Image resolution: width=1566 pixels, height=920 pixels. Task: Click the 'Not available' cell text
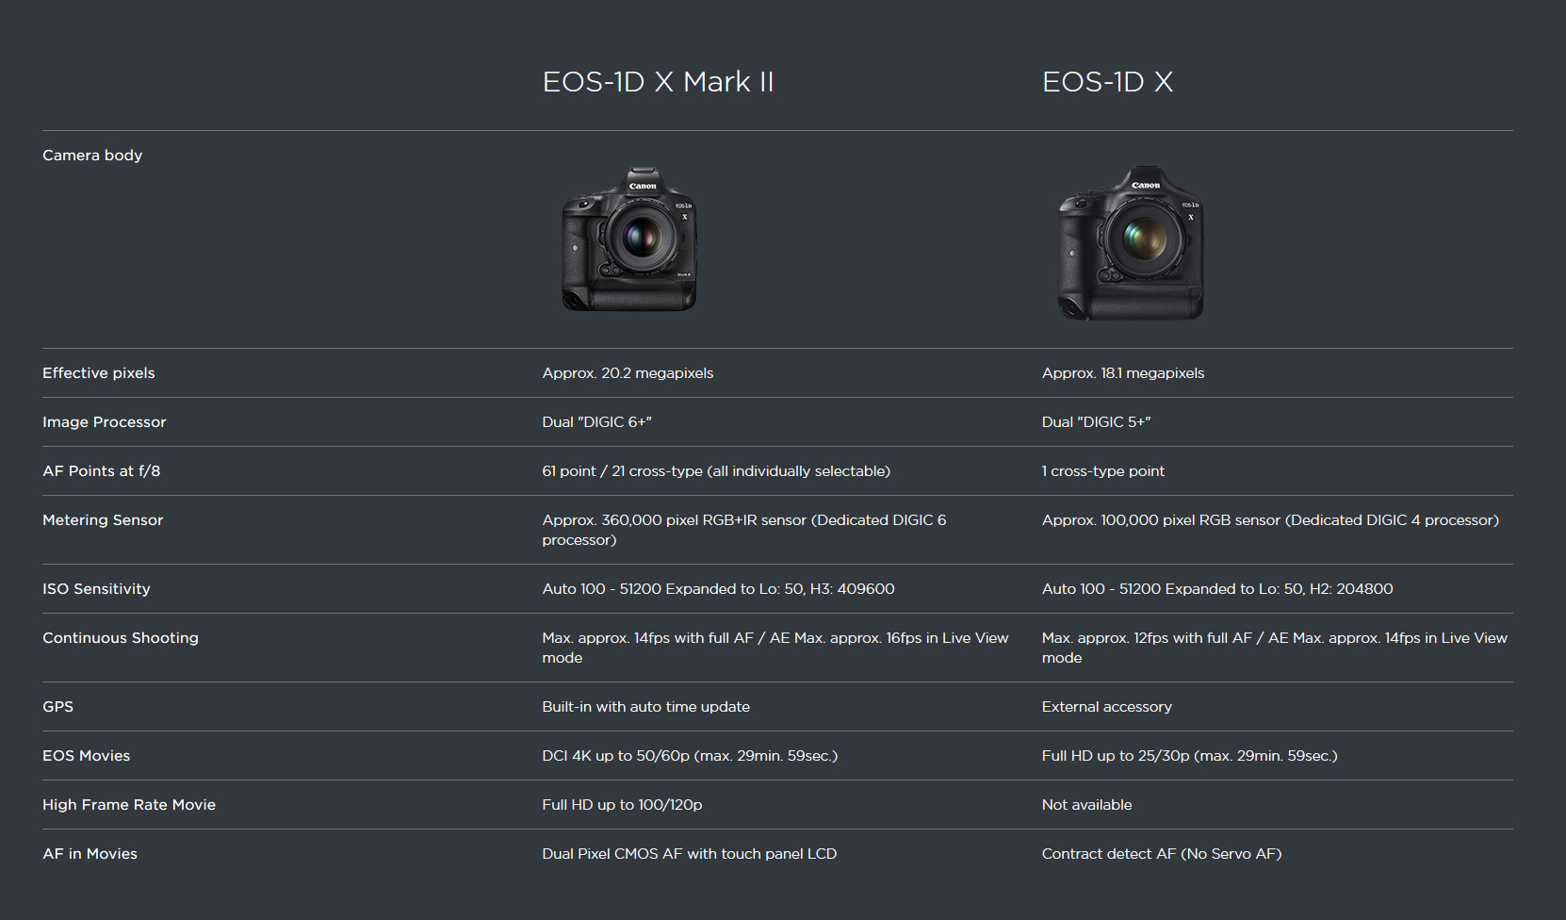point(1086,805)
